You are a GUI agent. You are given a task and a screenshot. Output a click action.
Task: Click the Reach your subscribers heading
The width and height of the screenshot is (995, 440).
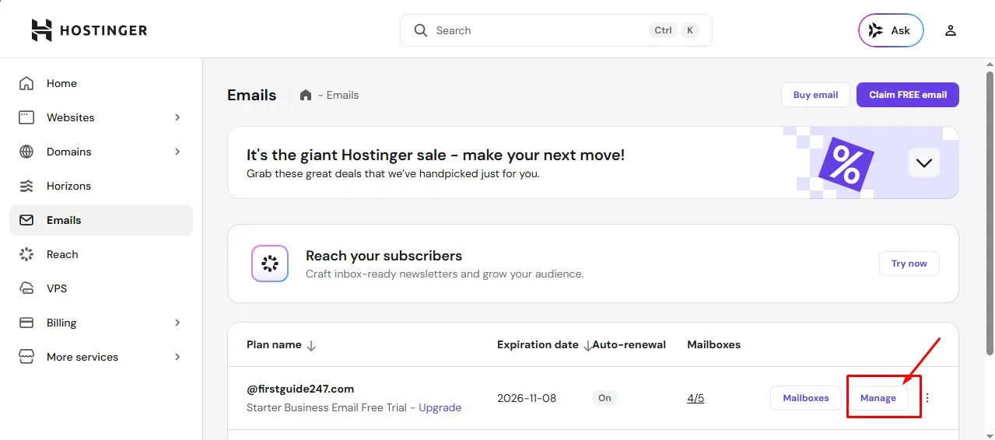[x=384, y=256]
